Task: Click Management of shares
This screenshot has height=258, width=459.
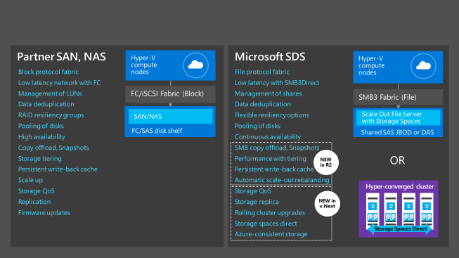Action: (268, 93)
